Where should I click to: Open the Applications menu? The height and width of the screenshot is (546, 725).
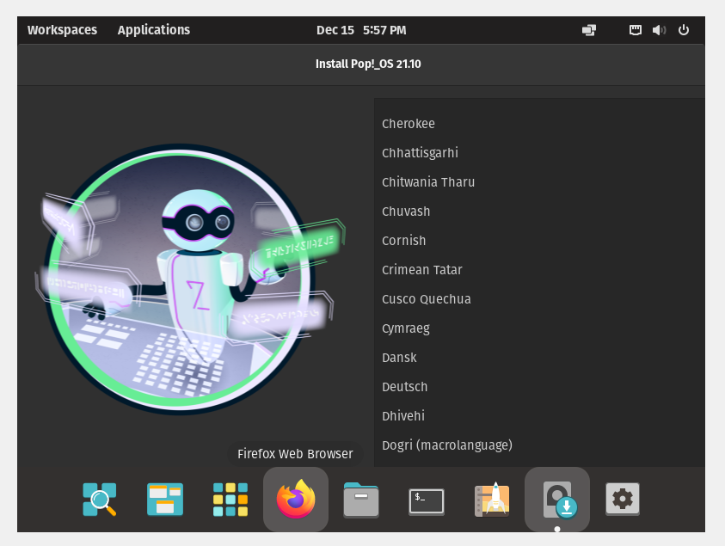coord(153,30)
